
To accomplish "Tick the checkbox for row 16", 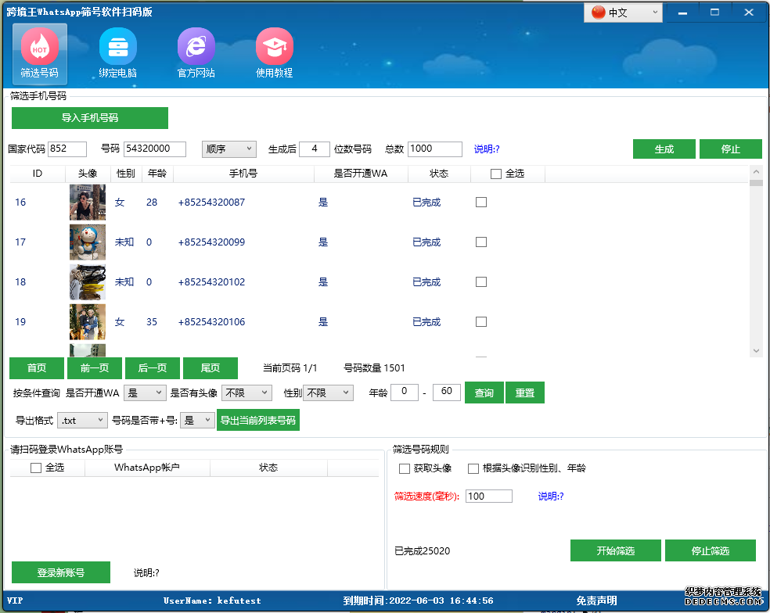I will 481,203.
